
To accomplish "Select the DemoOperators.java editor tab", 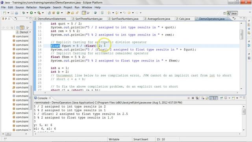I will coord(211,19).
